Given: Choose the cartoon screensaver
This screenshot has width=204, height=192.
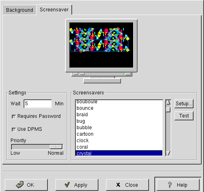Looking at the screenshot, I should pos(119,134).
